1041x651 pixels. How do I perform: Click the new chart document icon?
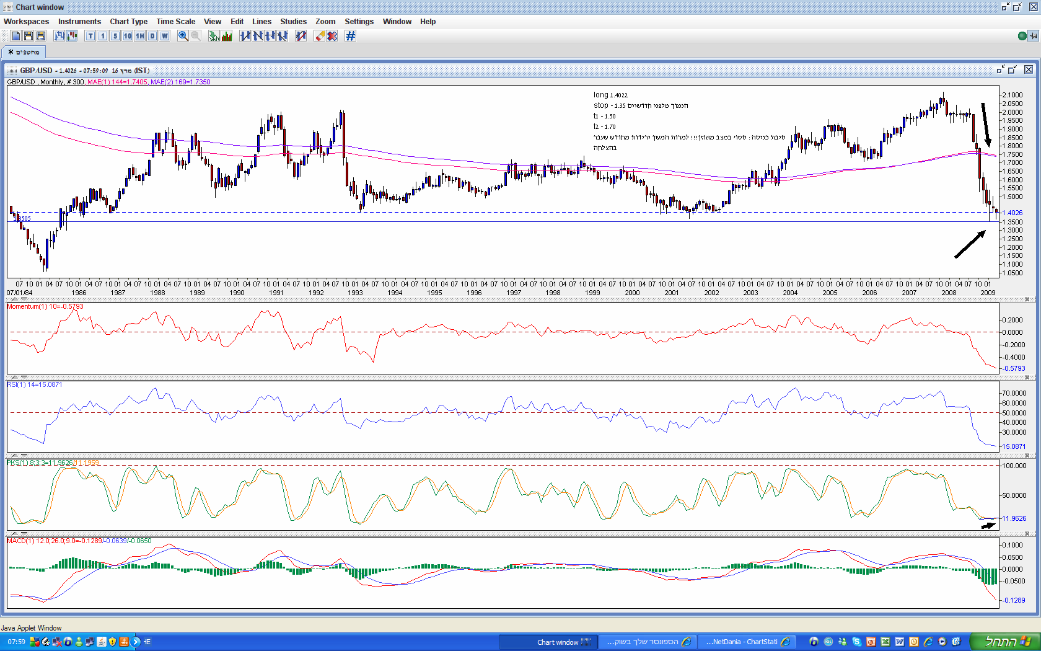coord(16,36)
